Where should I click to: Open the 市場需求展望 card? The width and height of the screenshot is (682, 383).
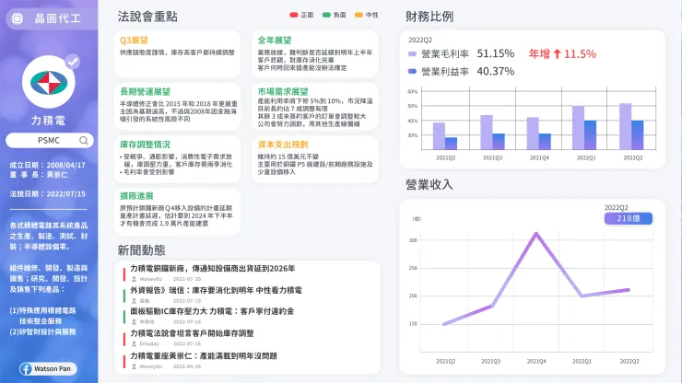click(315, 107)
